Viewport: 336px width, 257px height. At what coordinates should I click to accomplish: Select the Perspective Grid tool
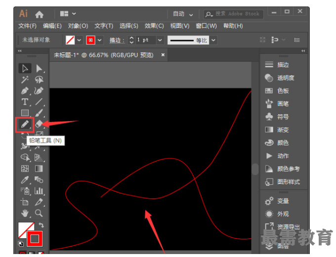click(x=39, y=158)
